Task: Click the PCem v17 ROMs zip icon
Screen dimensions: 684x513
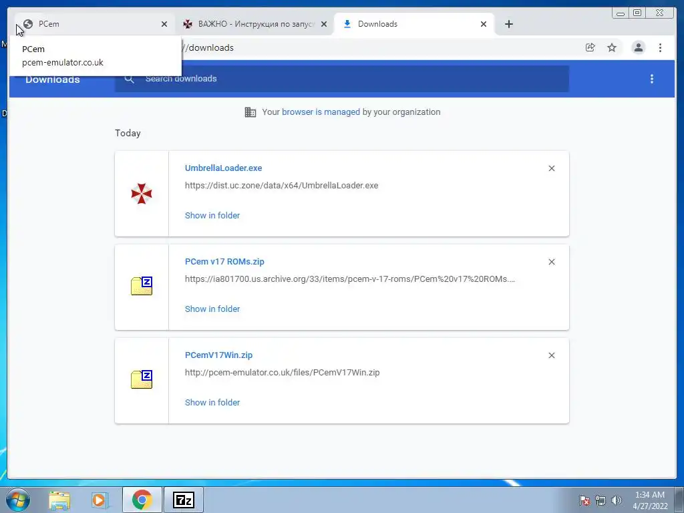Action: click(142, 286)
